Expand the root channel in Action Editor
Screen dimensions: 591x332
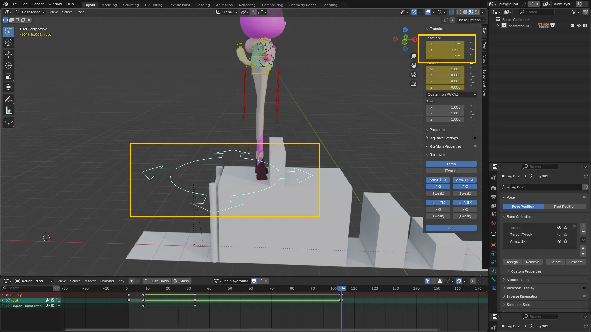pos(3,300)
